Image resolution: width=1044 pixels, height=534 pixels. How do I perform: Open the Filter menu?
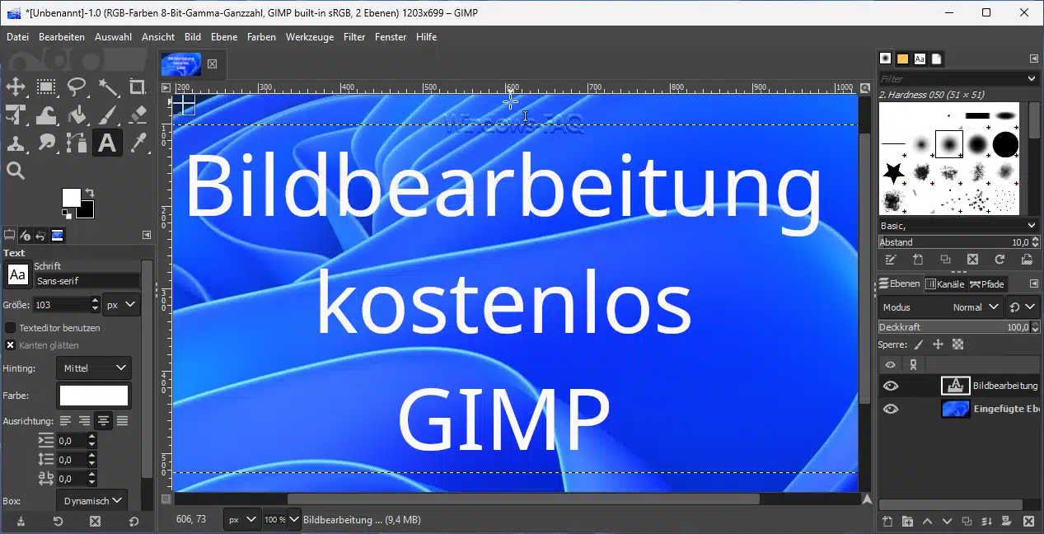click(x=354, y=37)
